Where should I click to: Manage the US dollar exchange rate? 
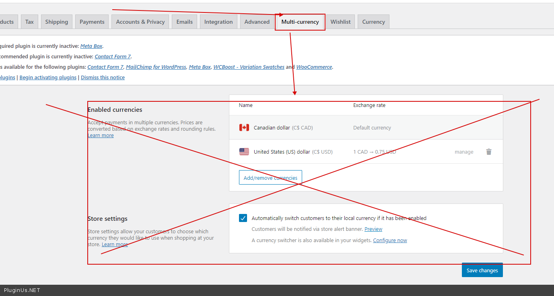pyautogui.click(x=464, y=152)
